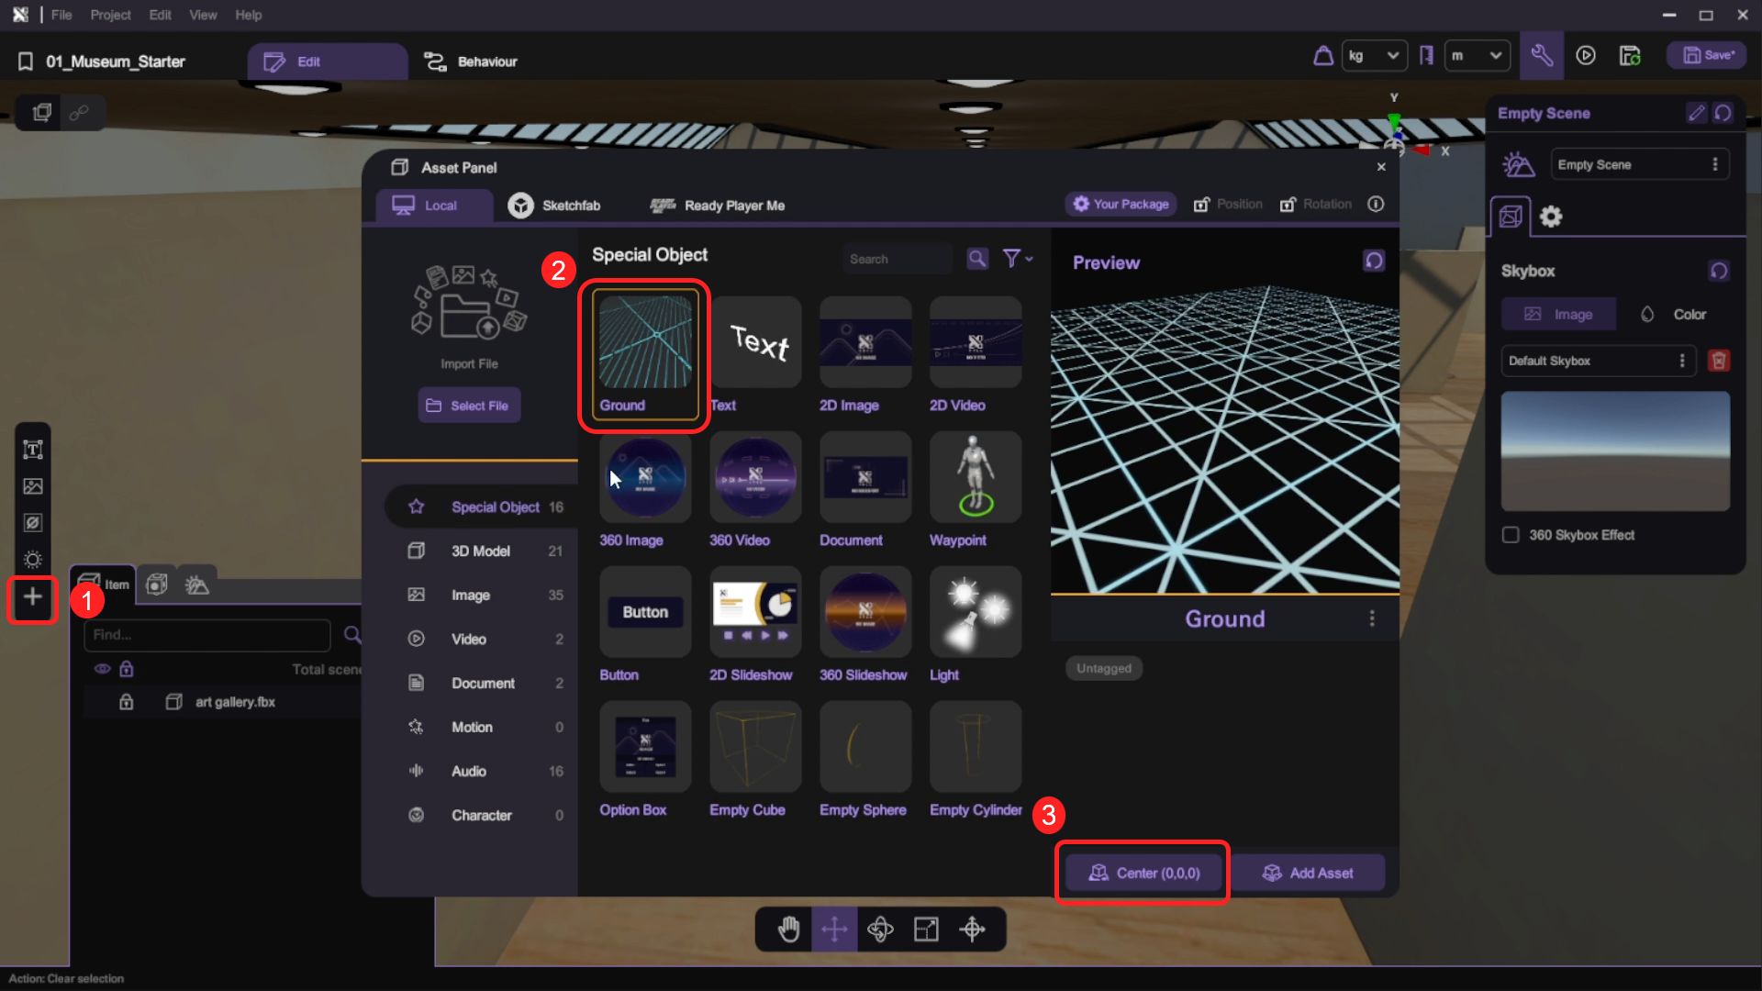This screenshot has width=1762, height=991.
Task: Click the filter funnel icon in Asset Panel
Action: 1012,259
